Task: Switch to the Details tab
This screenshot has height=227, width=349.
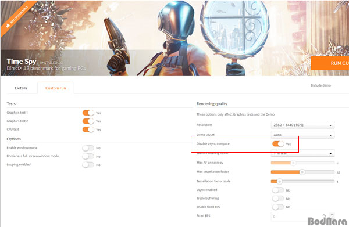Action: [21, 88]
